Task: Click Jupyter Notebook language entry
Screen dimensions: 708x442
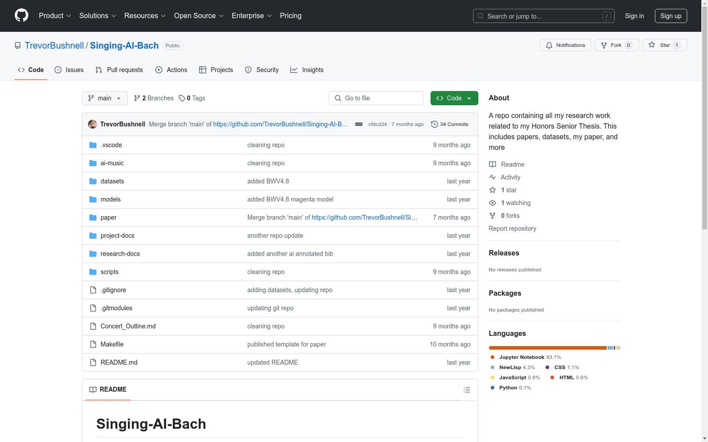Action: 526,357
